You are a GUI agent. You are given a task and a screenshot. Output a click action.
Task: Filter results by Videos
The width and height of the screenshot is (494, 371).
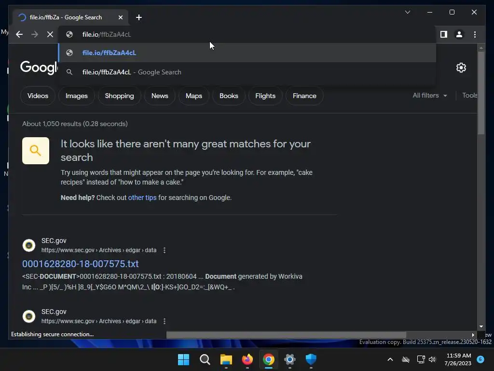[x=38, y=96]
